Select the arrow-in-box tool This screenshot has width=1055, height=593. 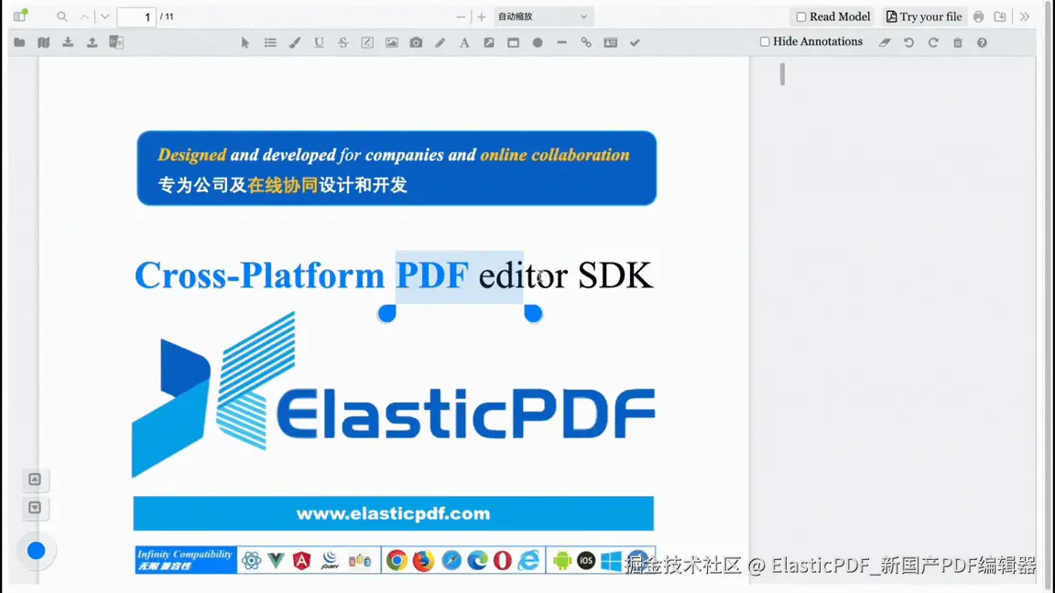point(489,42)
